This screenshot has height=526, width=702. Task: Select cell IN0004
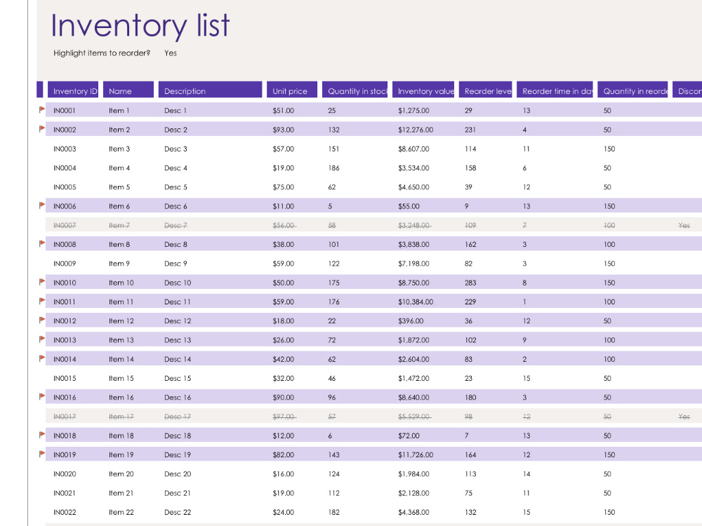pyautogui.click(x=65, y=168)
